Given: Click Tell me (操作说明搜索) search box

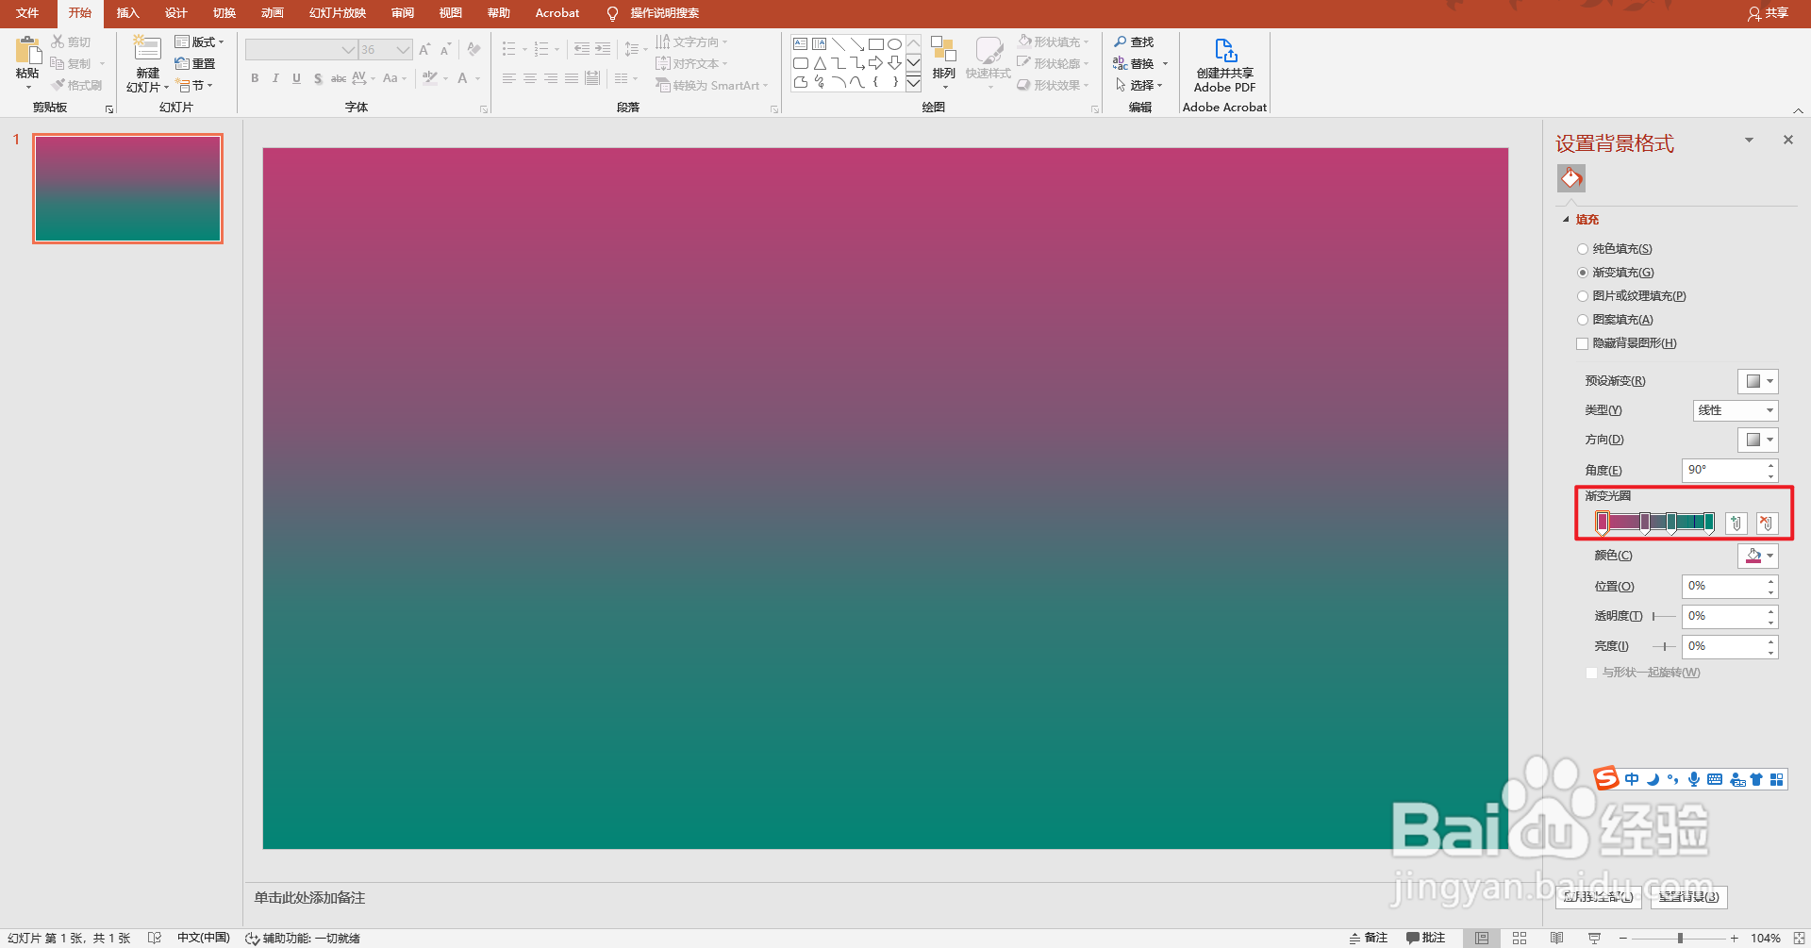Looking at the screenshot, I should pos(664,13).
